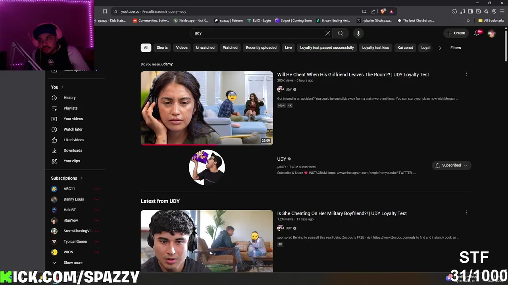Select the Shorts filter chip
The image size is (508, 285).
[162, 47]
